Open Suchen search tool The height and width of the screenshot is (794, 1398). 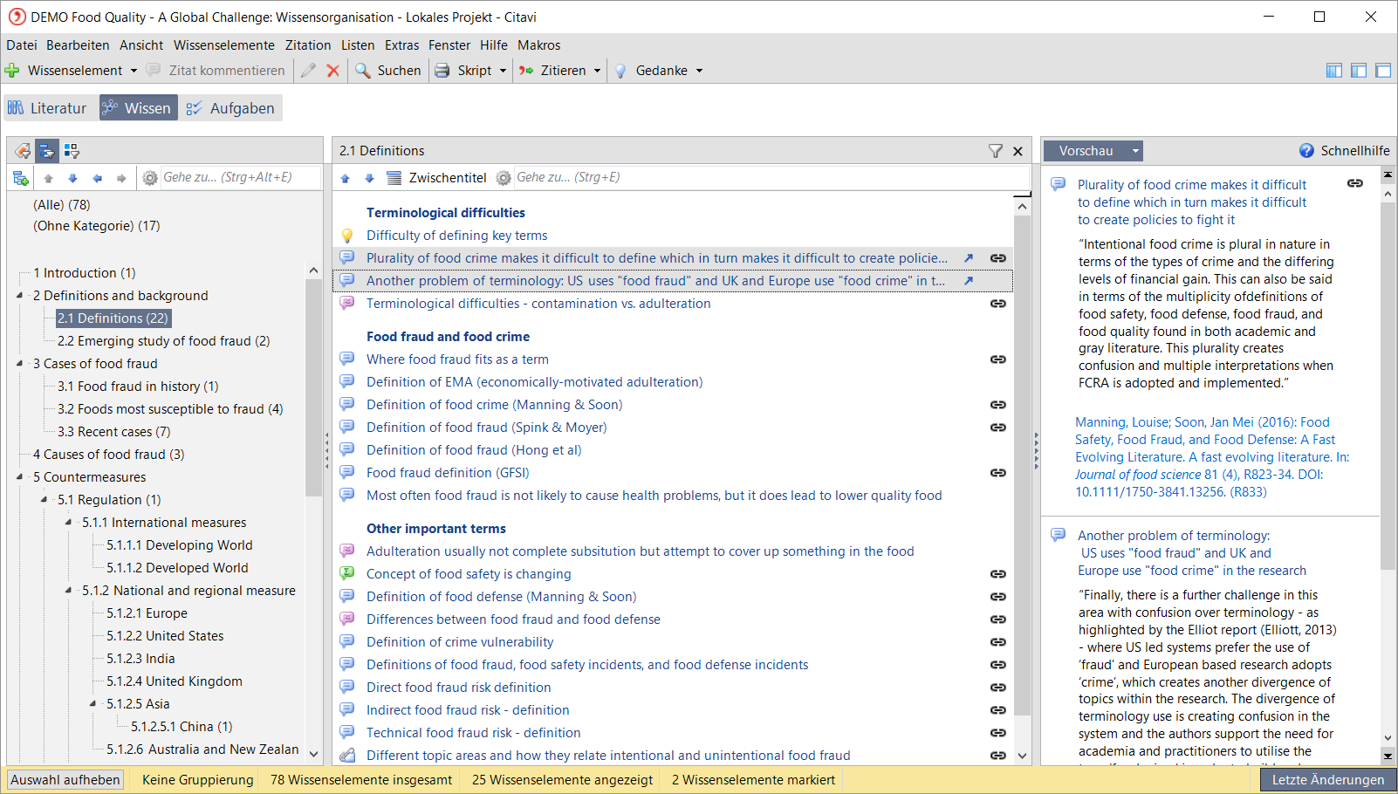(x=388, y=71)
